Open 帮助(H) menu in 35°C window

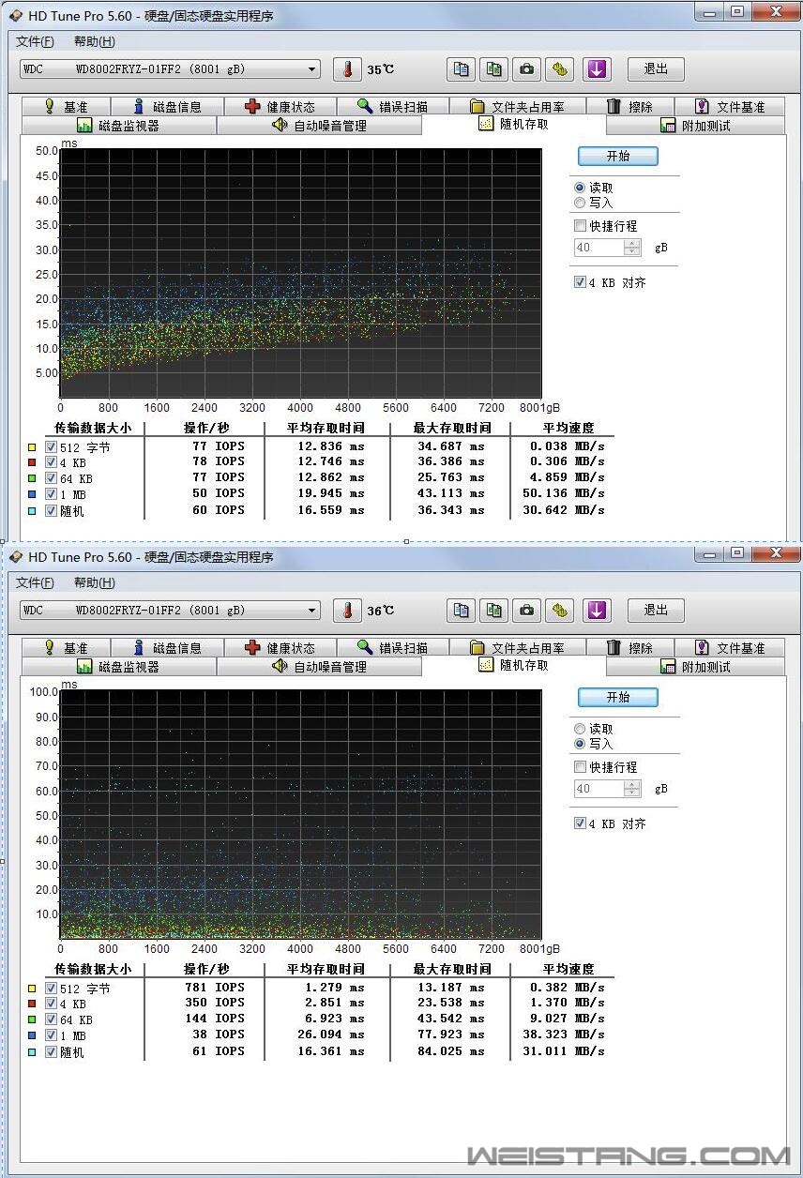tap(94, 41)
